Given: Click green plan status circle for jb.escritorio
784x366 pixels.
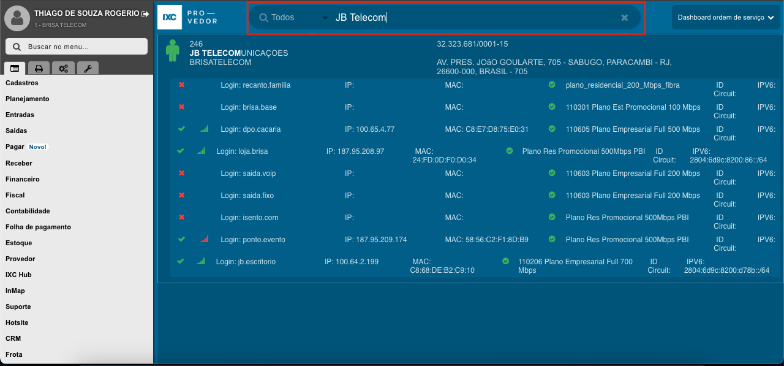Looking at the screenshot, I should click(x=505, y=261).
